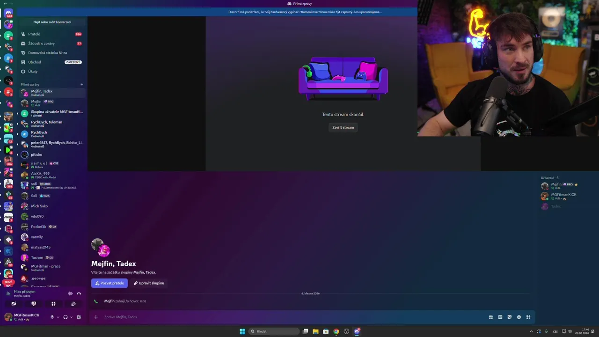Open CES keyboard language switcher
599x337 pixels.
tap(555, 331)
